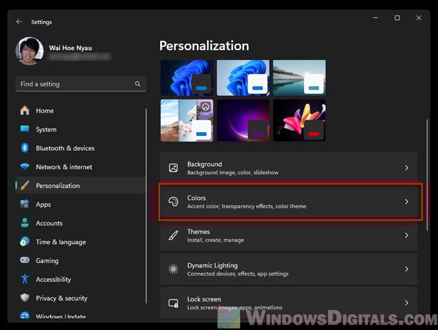Click the Find a setting box
This screenshot has height=330, width=438.
pos(81,84)
